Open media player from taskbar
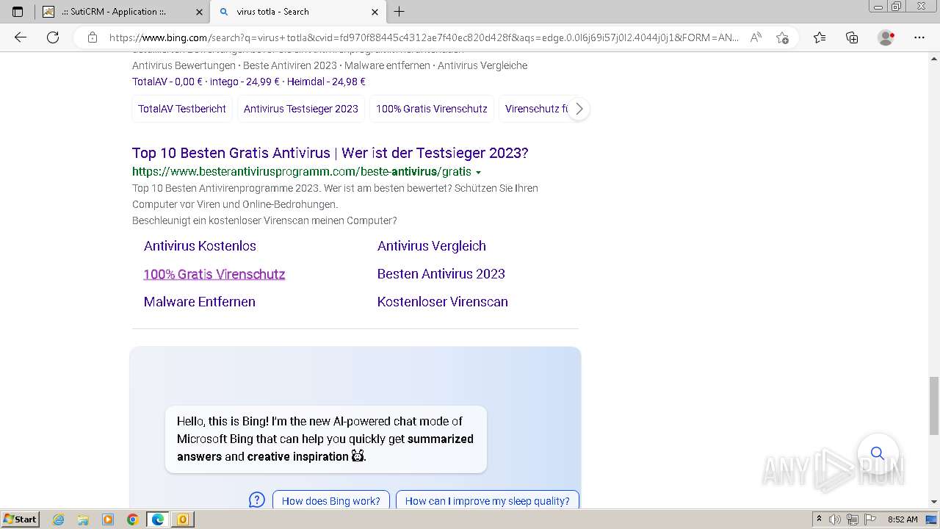 coord(108,519)
